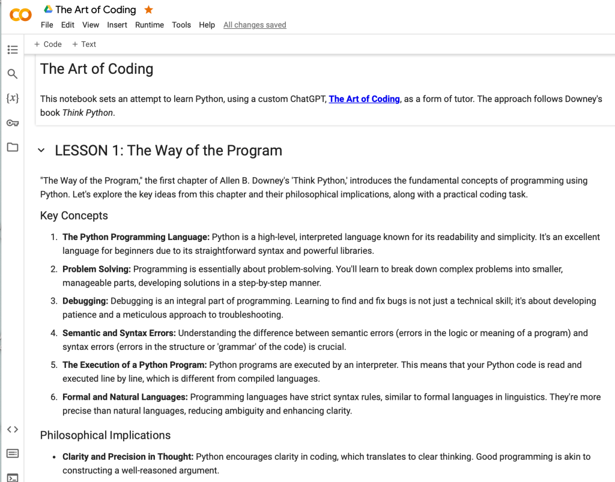The width and height of the screenshot is (615, 482).
Task: Click the All changes saved status
Action: click(255, 25)
